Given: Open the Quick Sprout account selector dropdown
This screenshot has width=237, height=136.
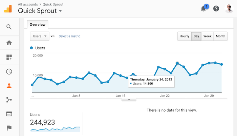Looking at the screenshot, I should click(x=40, y=11).
